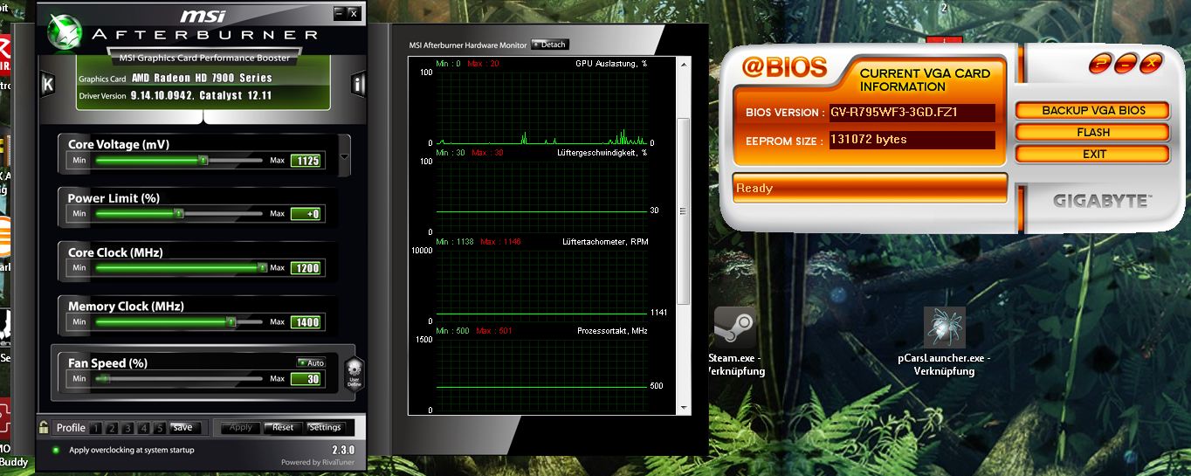Click the profile save button

(183, 428)
